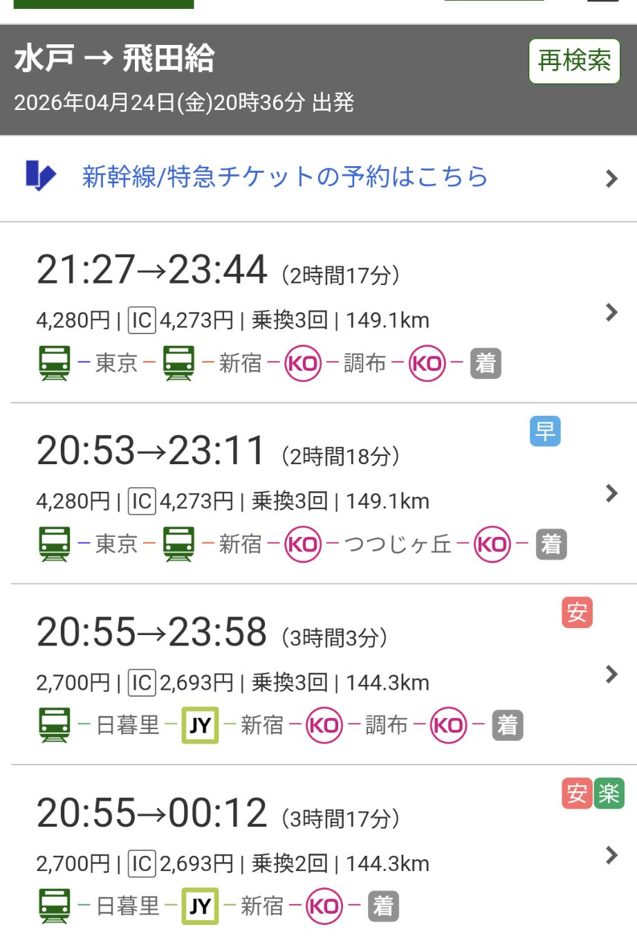Expand the 20:53→23:11 route details chevron
This screenshot has height=945, width=637.
coord(611,493)
